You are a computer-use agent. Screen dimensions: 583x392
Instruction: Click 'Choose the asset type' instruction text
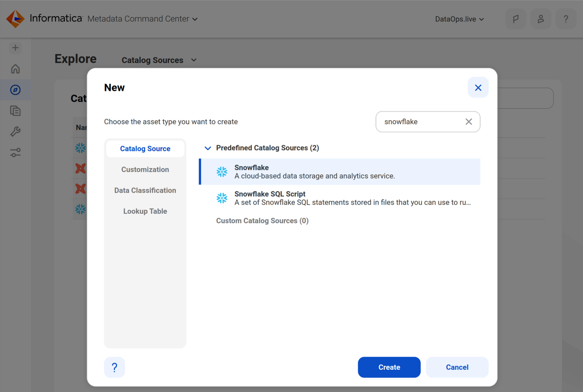pyautogui.click(x=171, y=122)
